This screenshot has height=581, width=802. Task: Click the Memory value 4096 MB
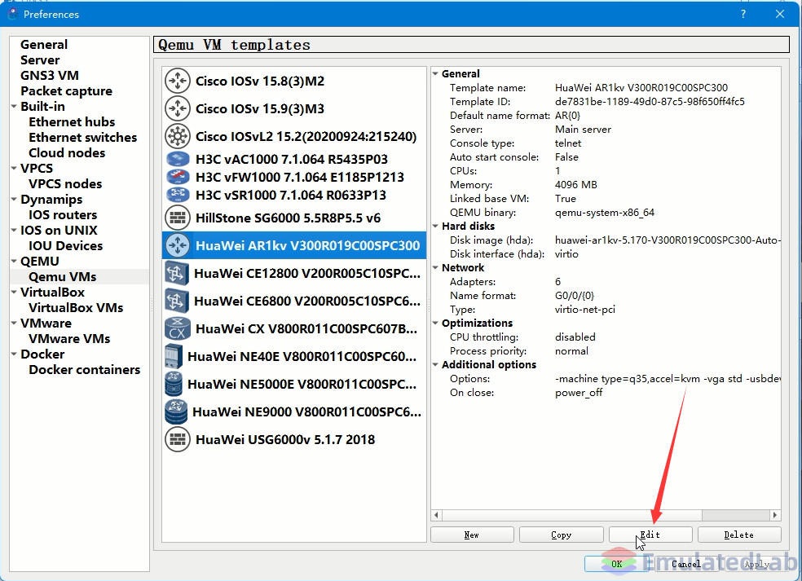(x=576, y=185)
